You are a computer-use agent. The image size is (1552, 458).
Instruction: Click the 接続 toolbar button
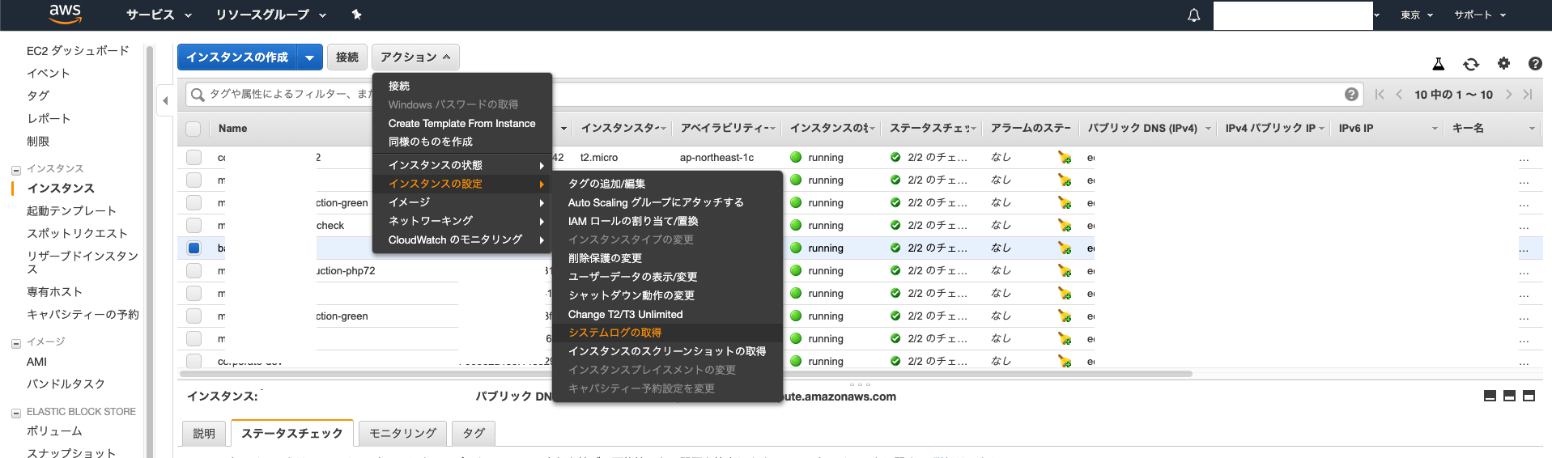click(347, 57)
